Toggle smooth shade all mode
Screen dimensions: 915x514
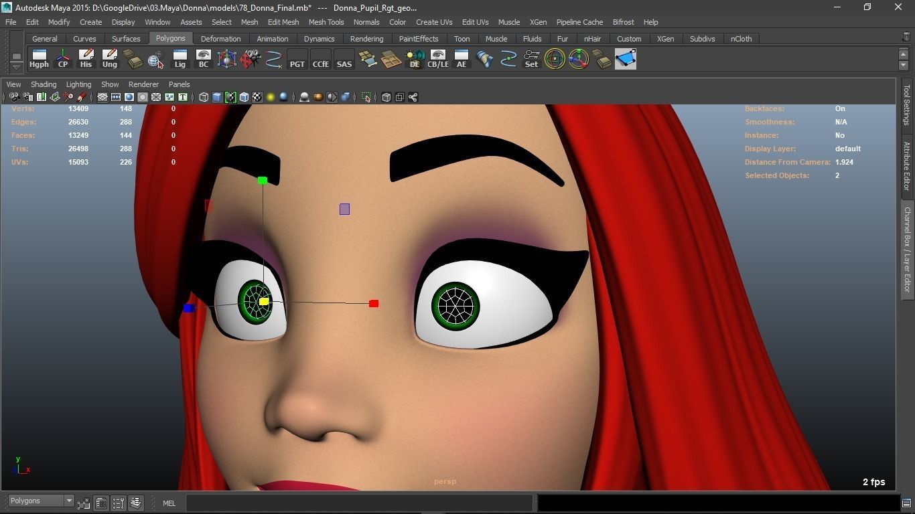pyautogui.click(x=217, y=97)
